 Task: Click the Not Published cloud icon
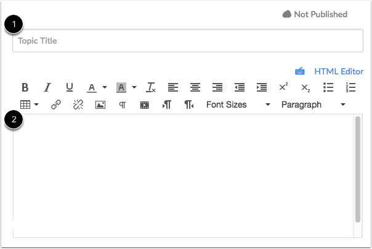pyautogui.click(x=286, y=14)
